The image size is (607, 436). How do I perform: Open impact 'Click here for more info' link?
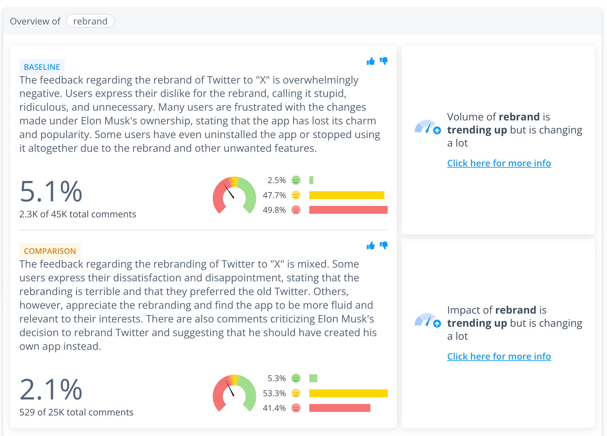coord(499,356)
